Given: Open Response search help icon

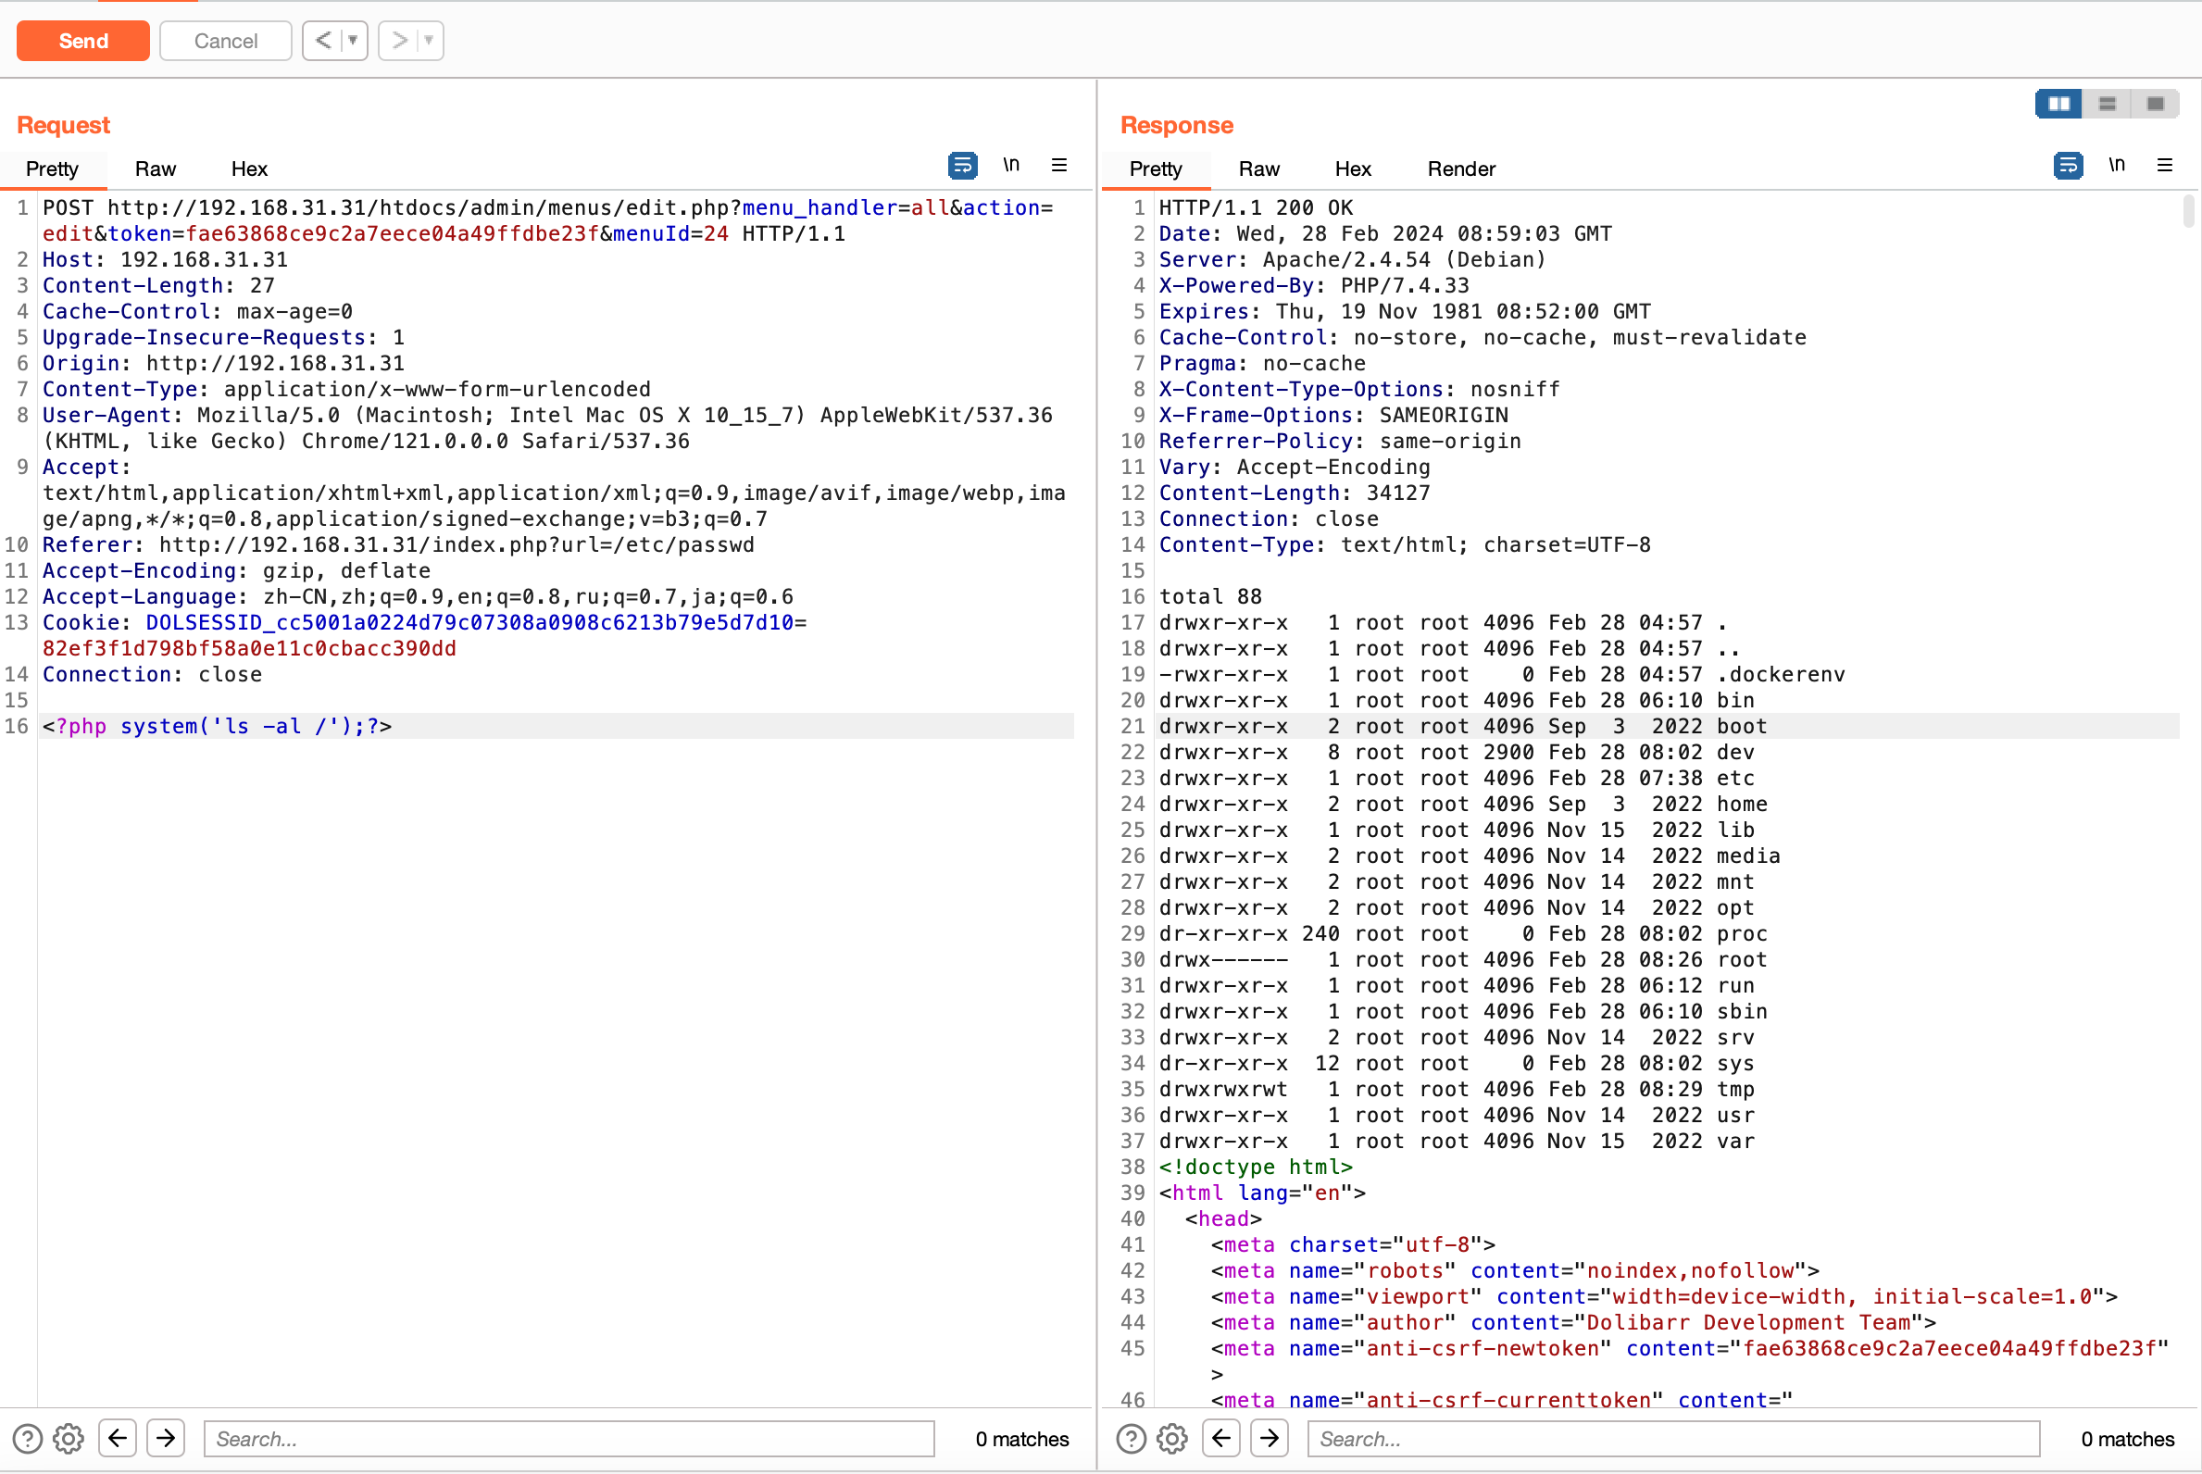Looking at the screenshot, I should pyautogui.click(x=1131, y=1438).
